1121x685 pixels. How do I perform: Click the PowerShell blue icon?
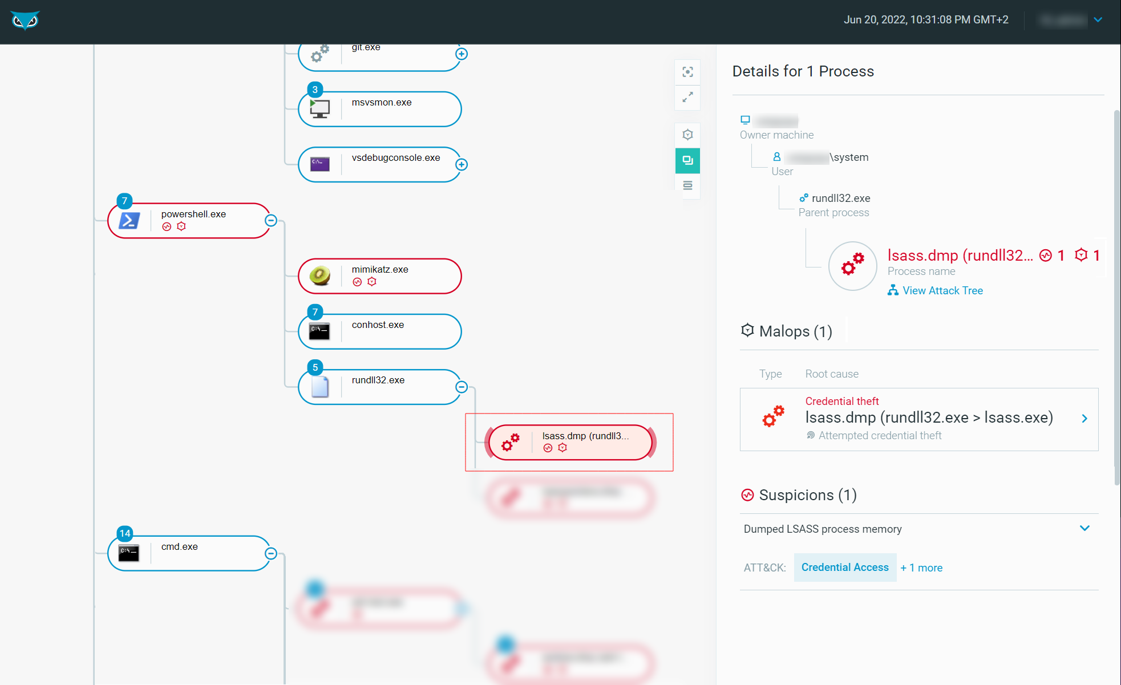point(129,220)
